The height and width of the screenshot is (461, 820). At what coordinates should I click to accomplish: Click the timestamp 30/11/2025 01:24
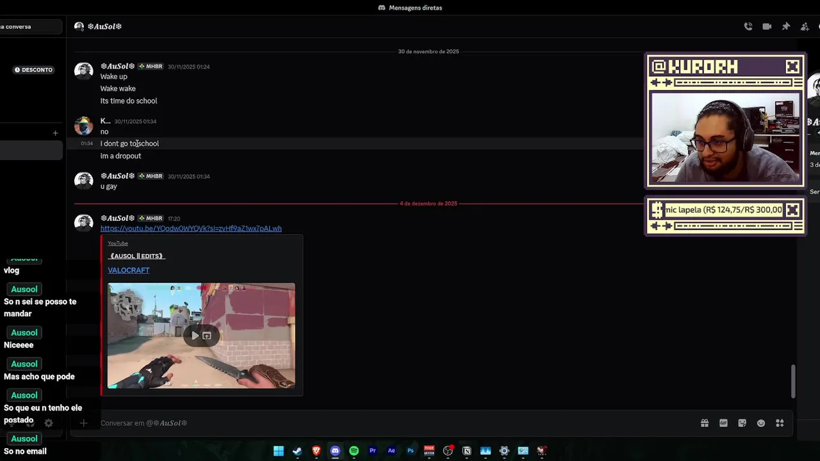189,67
